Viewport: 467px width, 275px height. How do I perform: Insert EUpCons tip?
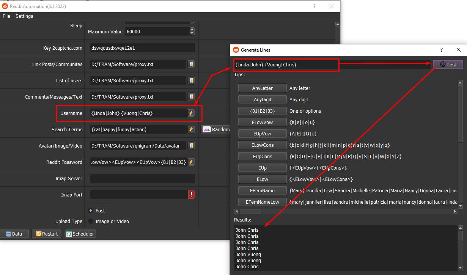[x=263, y=156]
